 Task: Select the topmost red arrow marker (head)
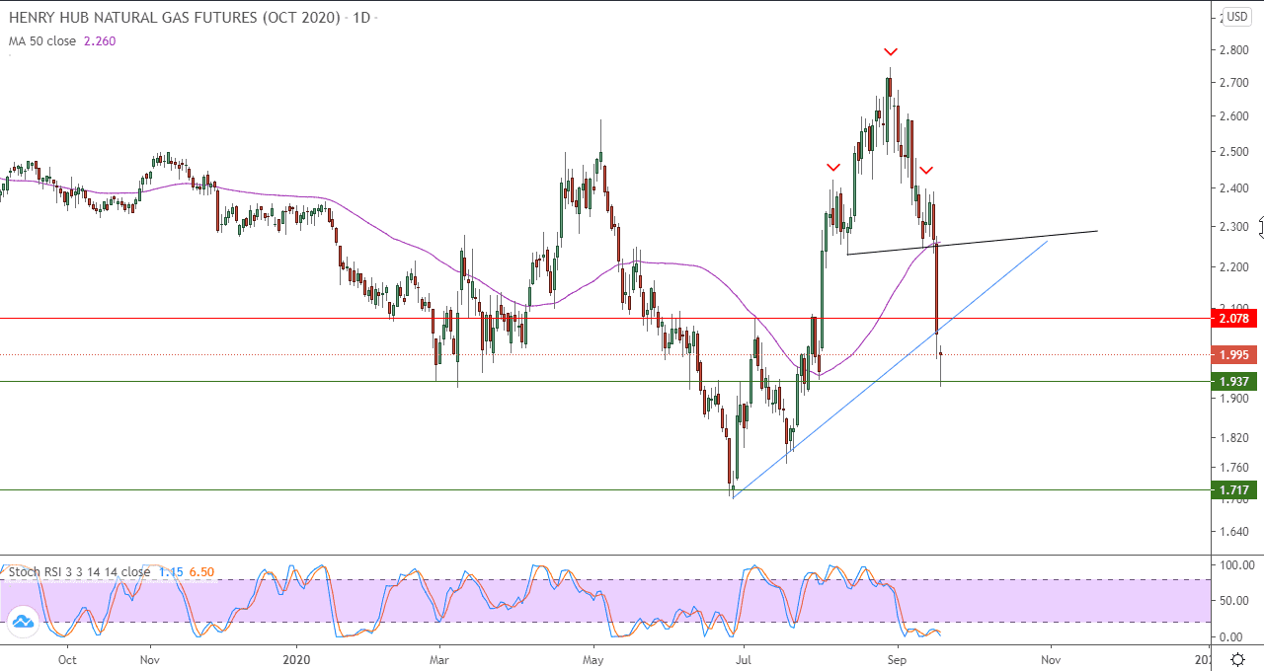(x=891, y=51)
